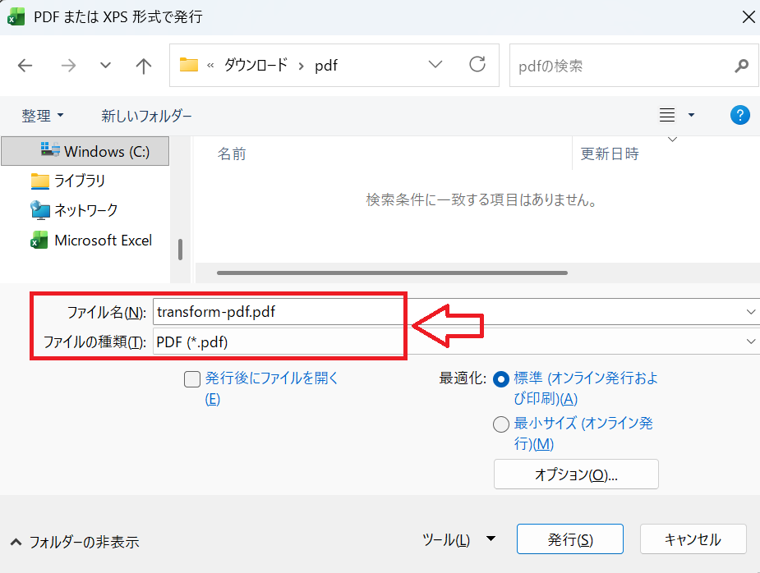Image resolution: width=760 pixels, height=573 pixels.
Task: Click the ライブラリ folder icon
Action: click(39, 181)
